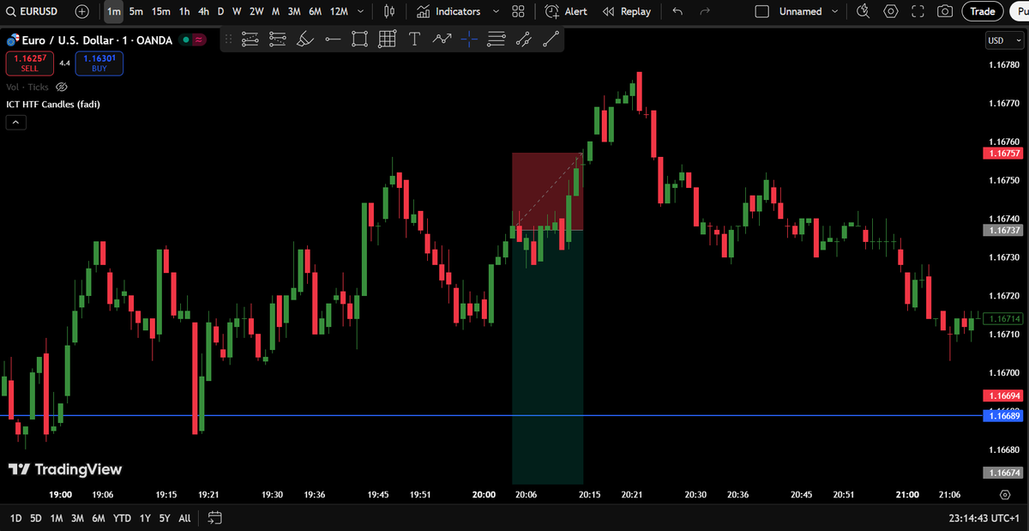Collapse the ICT HTF Candles indicator panel
This screenshot has width=1029, height=531.
[x=15, y=122]
